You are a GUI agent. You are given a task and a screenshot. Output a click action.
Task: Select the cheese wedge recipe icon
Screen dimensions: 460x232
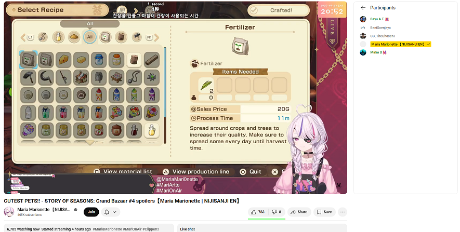(63, 60)
